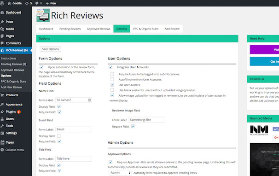Viewport: 279px width, 176px height.
Task: Open Add New Review submenu link
Action: 12,87
